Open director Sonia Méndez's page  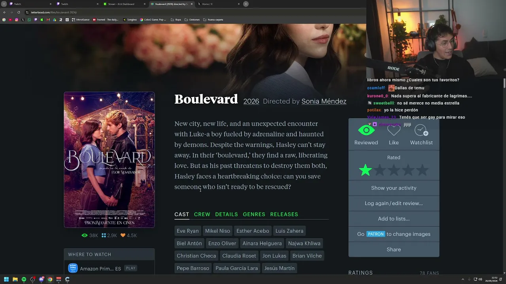tap(324, 101)
